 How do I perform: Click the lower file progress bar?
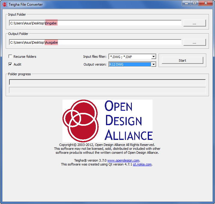(107, 90)
